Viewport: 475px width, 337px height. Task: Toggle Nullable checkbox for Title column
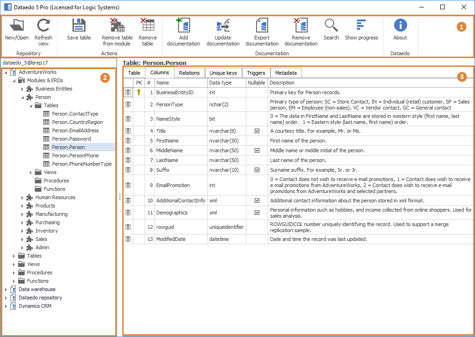coord(257,131)
